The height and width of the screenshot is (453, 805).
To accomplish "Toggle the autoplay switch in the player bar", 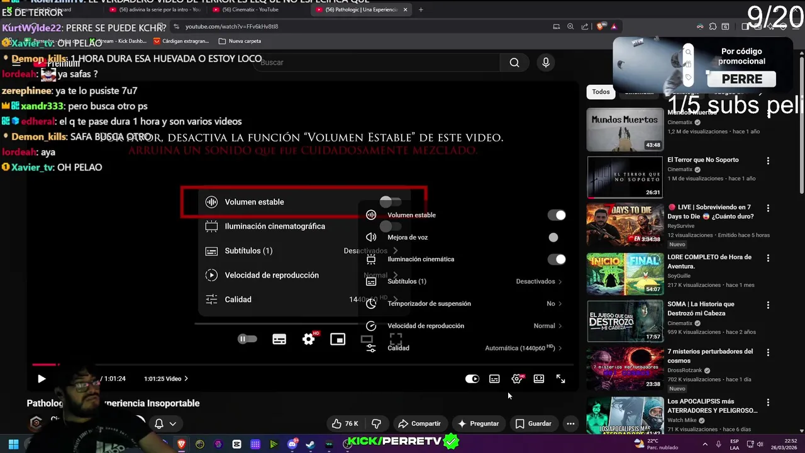I will click(472, 379).
